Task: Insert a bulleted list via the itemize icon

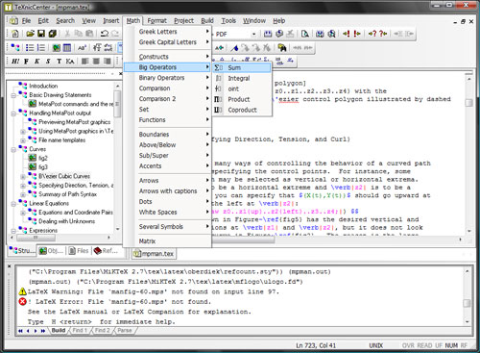Action: tap(30, 48)
